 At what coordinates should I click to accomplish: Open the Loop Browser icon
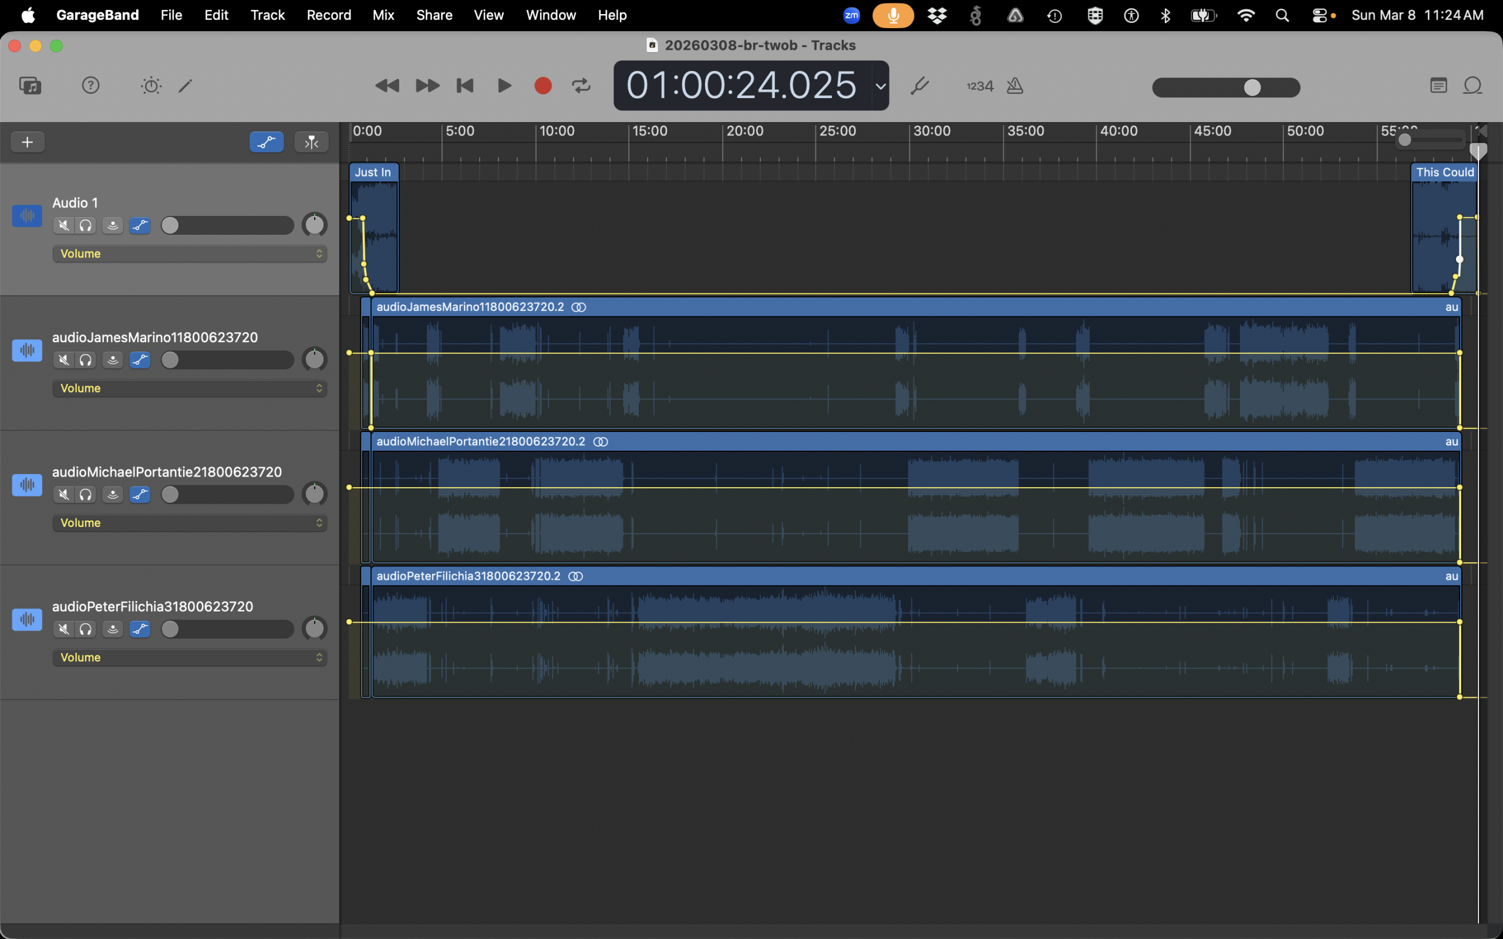coord(1473,85)
